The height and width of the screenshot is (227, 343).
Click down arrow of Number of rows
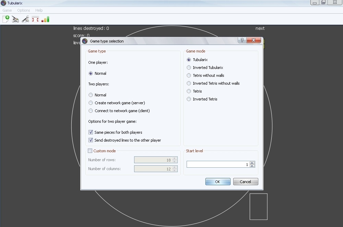pyautogui.click(x=174, y=162)
